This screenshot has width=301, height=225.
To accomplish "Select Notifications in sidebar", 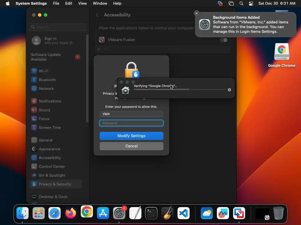I will [x=56, y=101].
